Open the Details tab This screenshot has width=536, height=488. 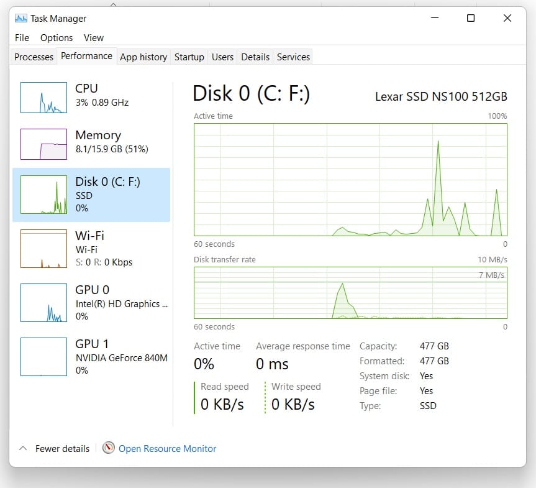[255, 57]
